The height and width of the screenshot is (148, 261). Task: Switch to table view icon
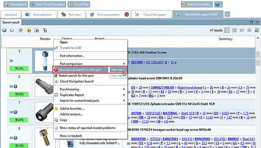235,30
